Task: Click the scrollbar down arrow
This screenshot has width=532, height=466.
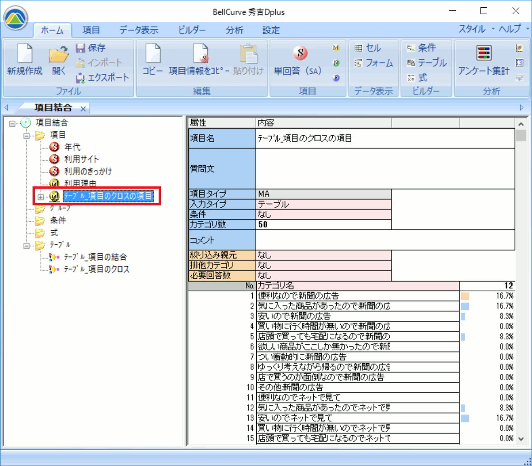Action: [521, 439]
